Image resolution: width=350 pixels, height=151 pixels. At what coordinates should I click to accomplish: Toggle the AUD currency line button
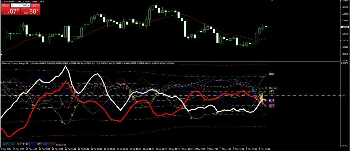point(5,145)
